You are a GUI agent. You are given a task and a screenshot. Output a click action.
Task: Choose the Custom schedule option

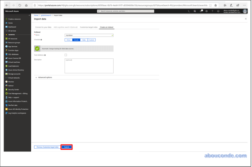[x=91, y=40]
